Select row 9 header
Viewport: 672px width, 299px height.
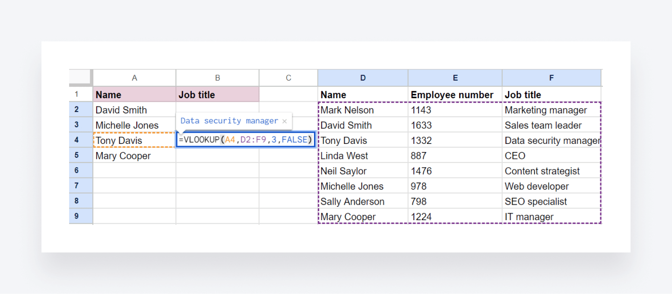(x=81, y=216)
